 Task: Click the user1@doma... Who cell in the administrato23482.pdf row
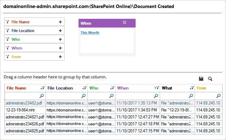[101, 103]
